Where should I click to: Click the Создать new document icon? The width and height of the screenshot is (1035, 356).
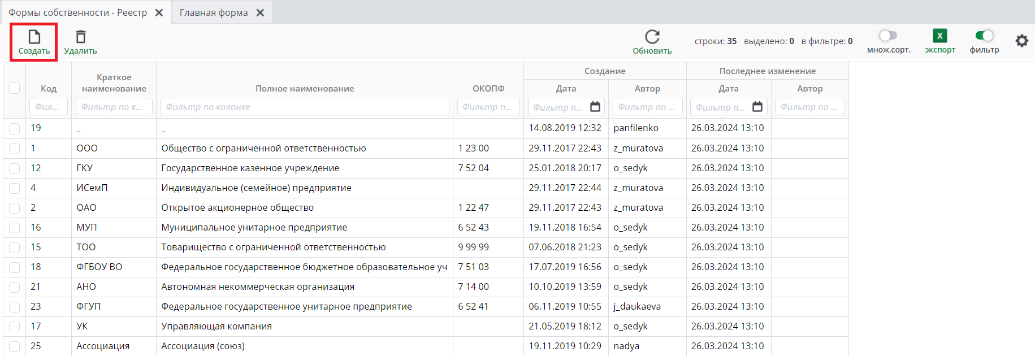point(34,37)
